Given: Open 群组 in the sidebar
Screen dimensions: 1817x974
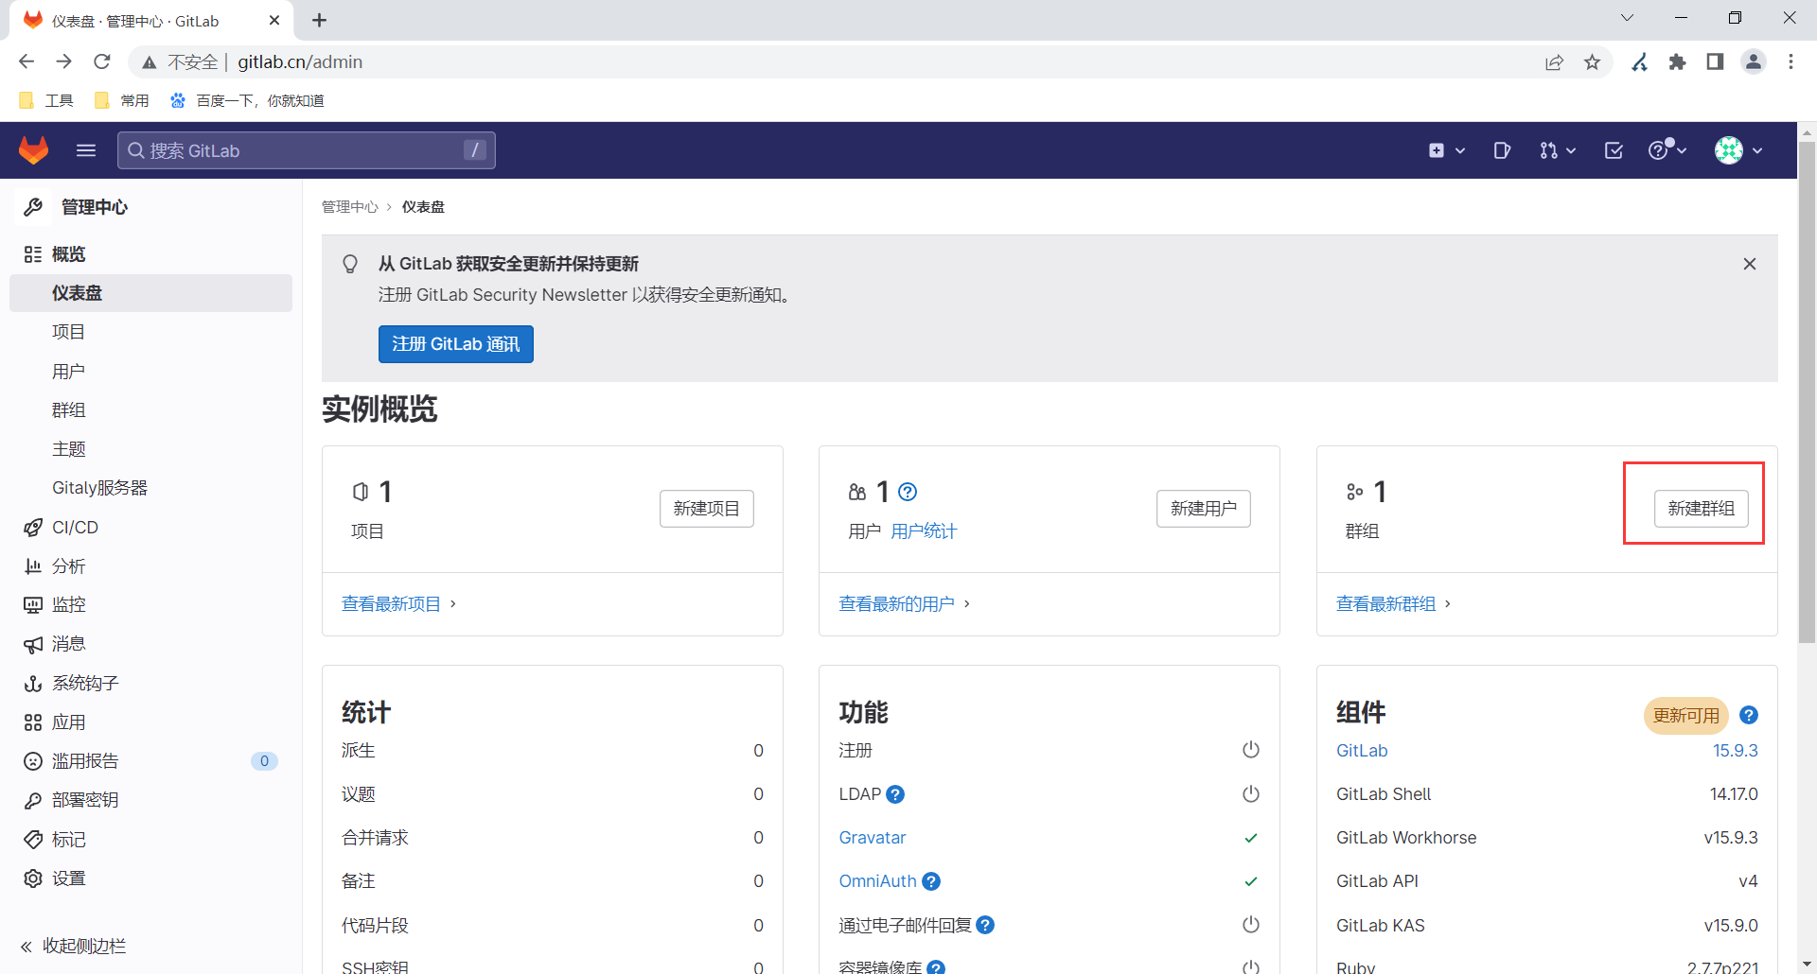Looking at the screenshot, I should pyautogui.click(x=151, y=410).
